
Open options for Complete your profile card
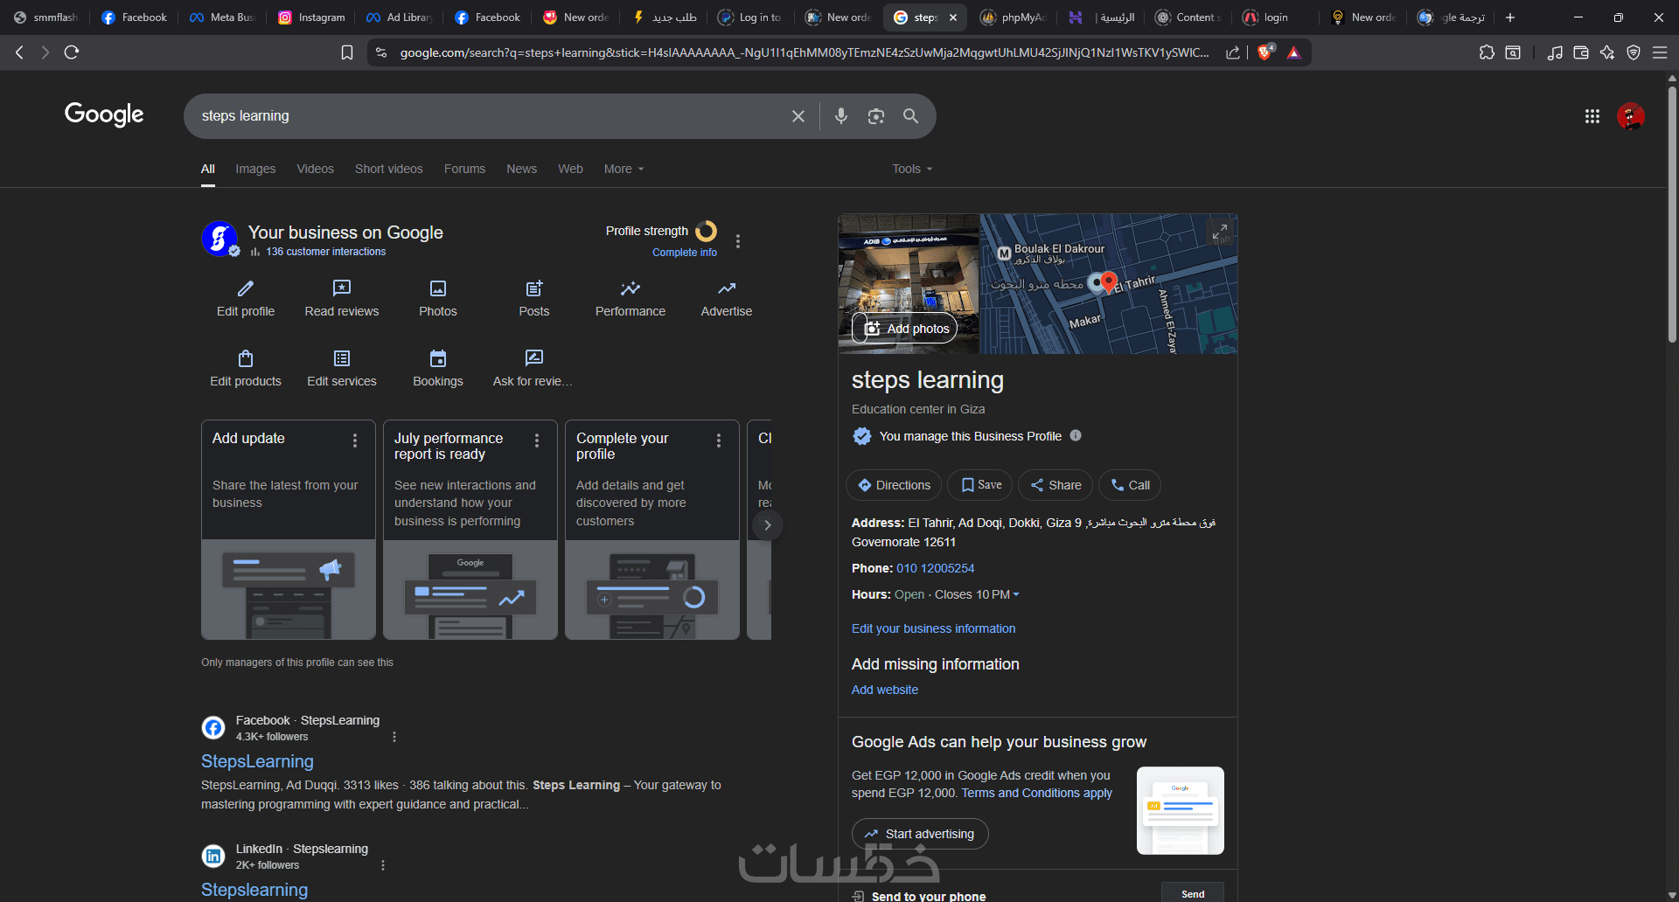pos(719,441)
